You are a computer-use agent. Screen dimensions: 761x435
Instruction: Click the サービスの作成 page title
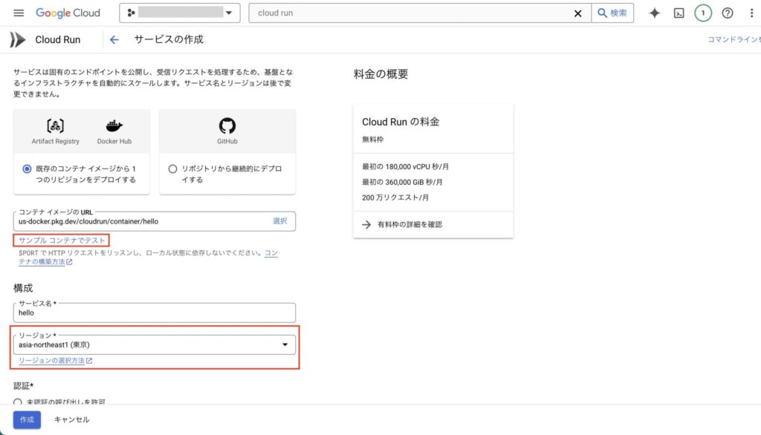click(169, 40)
